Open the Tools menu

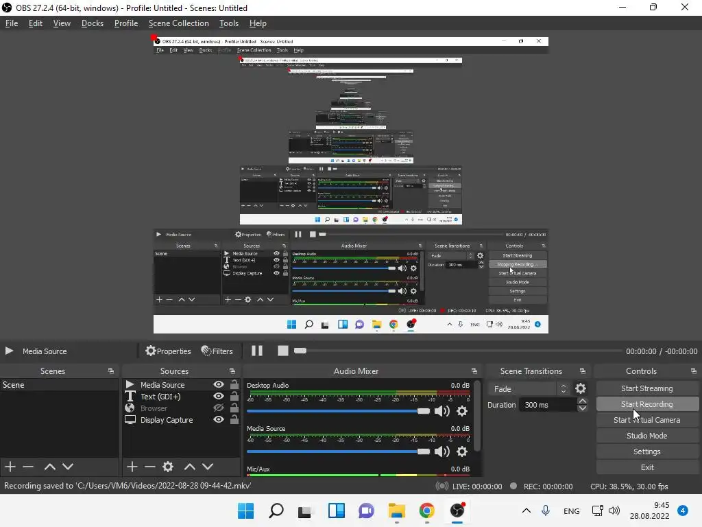tap(229, 23)
